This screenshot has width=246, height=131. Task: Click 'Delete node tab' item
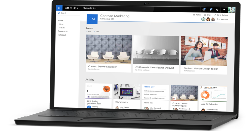(x=150, y=94)
